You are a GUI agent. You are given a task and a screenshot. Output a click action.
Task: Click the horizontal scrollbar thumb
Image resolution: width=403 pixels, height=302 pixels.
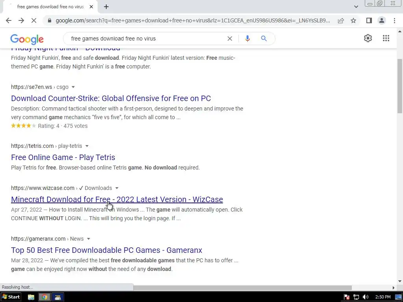(242, 287)
